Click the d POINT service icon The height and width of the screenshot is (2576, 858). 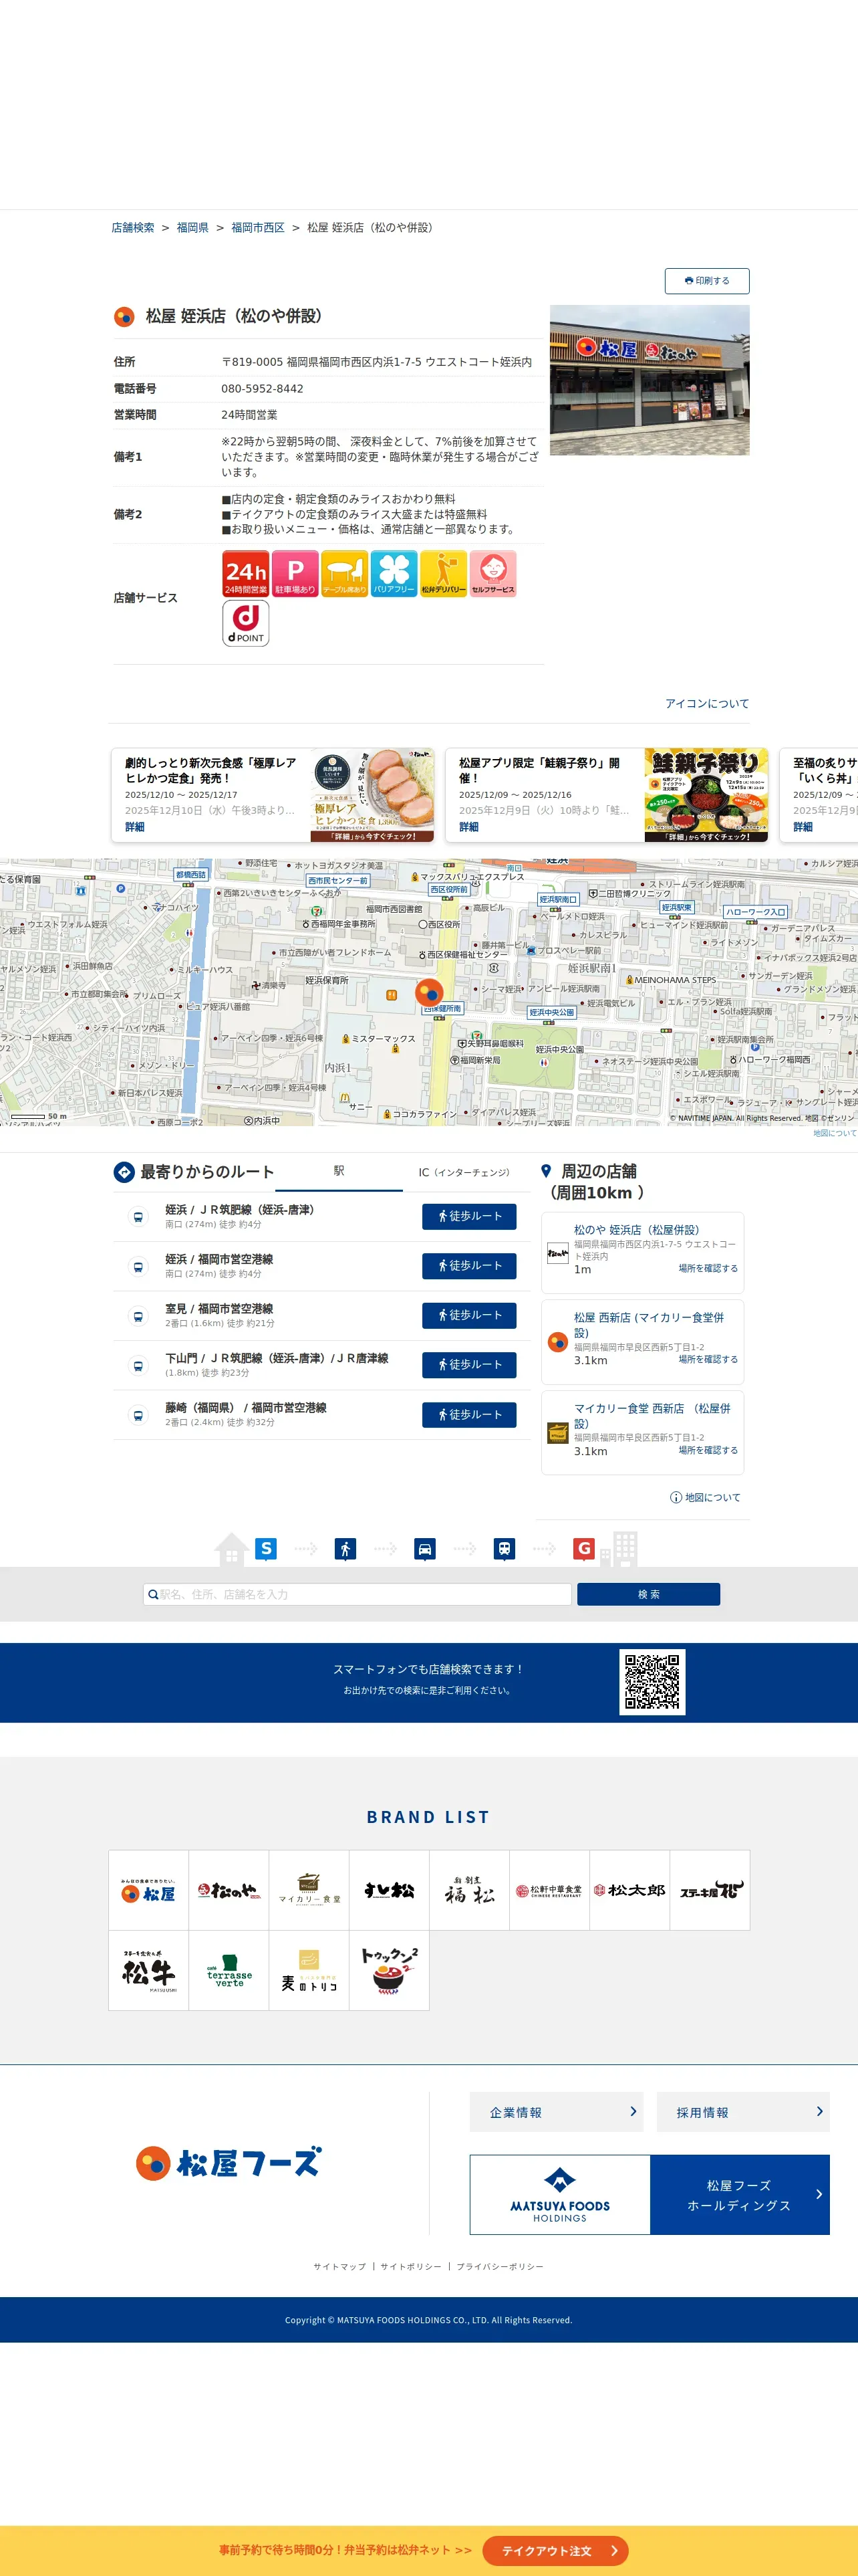click(x=246, y=623)
